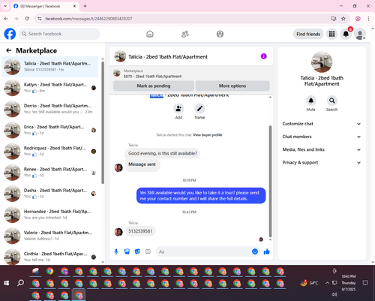
Task: Click the 34°C weather widget
Action: click(x=309, y=283)
